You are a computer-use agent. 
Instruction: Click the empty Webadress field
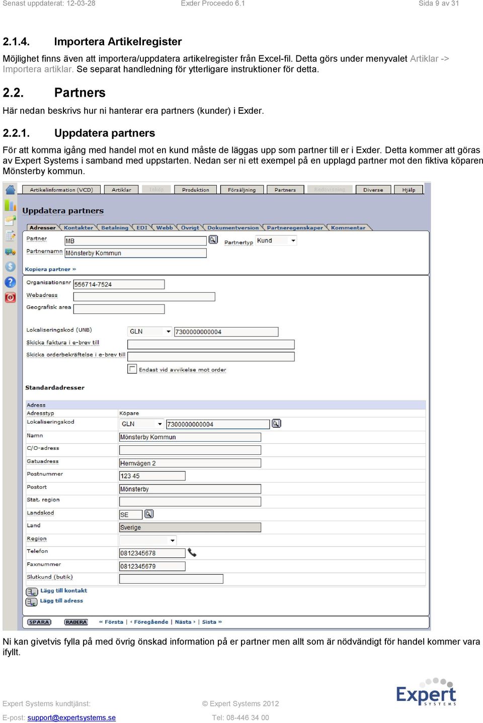coord(144,297)
